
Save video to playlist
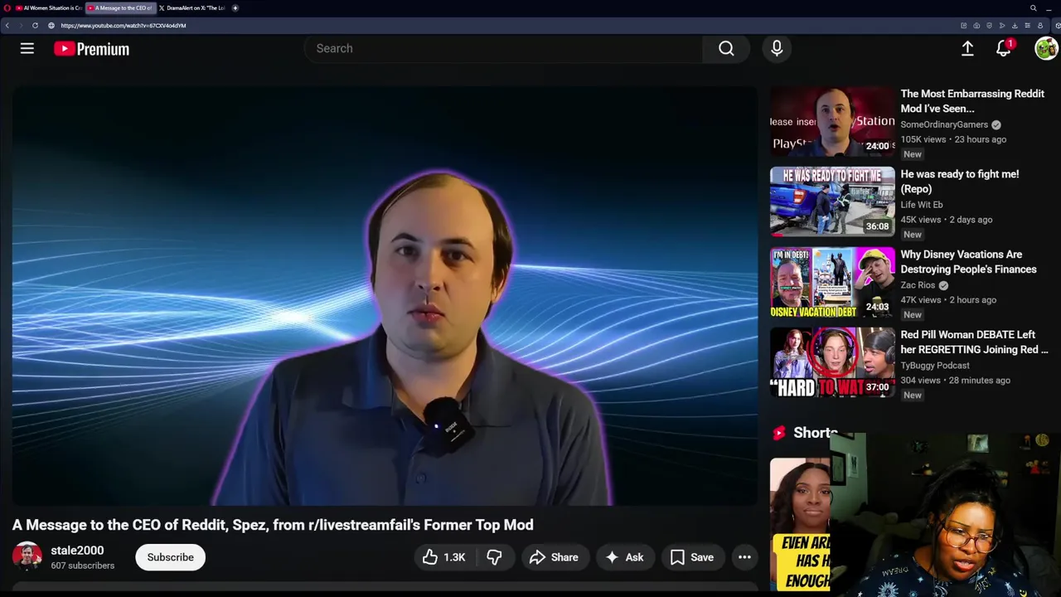tap(692, 557)
